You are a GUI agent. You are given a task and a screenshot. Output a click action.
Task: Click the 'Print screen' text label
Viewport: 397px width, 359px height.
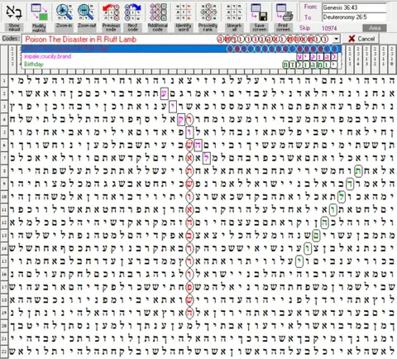click(284, 27)
